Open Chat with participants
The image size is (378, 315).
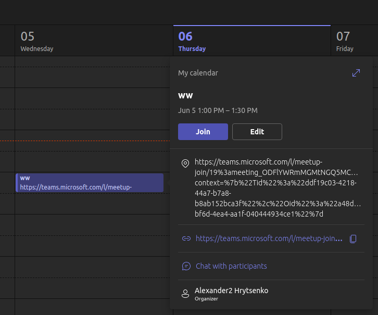pyautogui.click(x=231, y=266)
